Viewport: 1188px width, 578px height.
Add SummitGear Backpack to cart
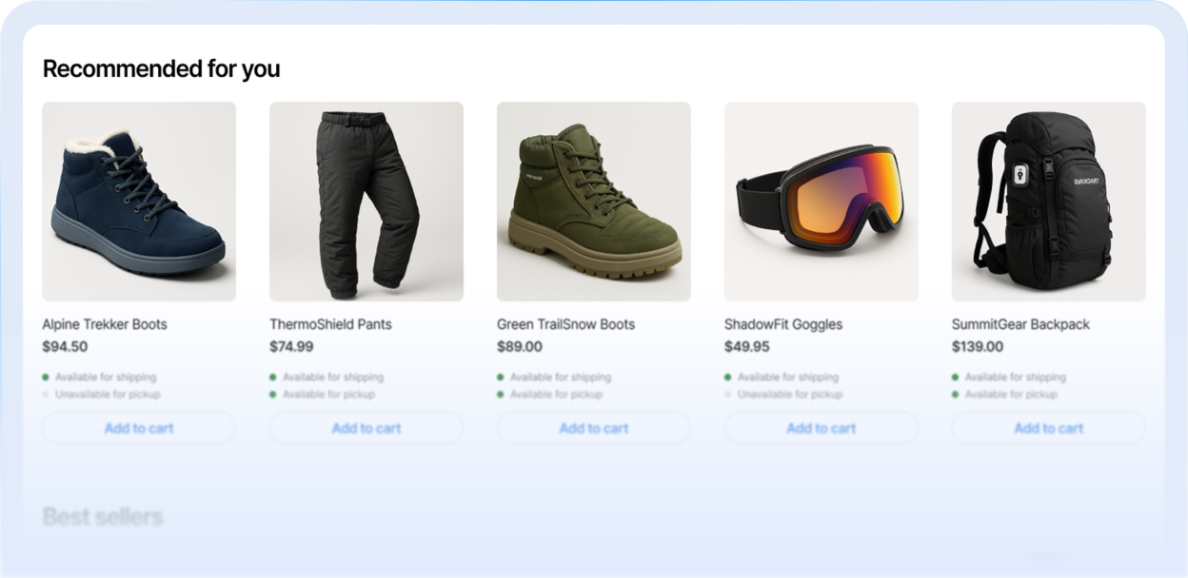click(x=1049, y=428)
